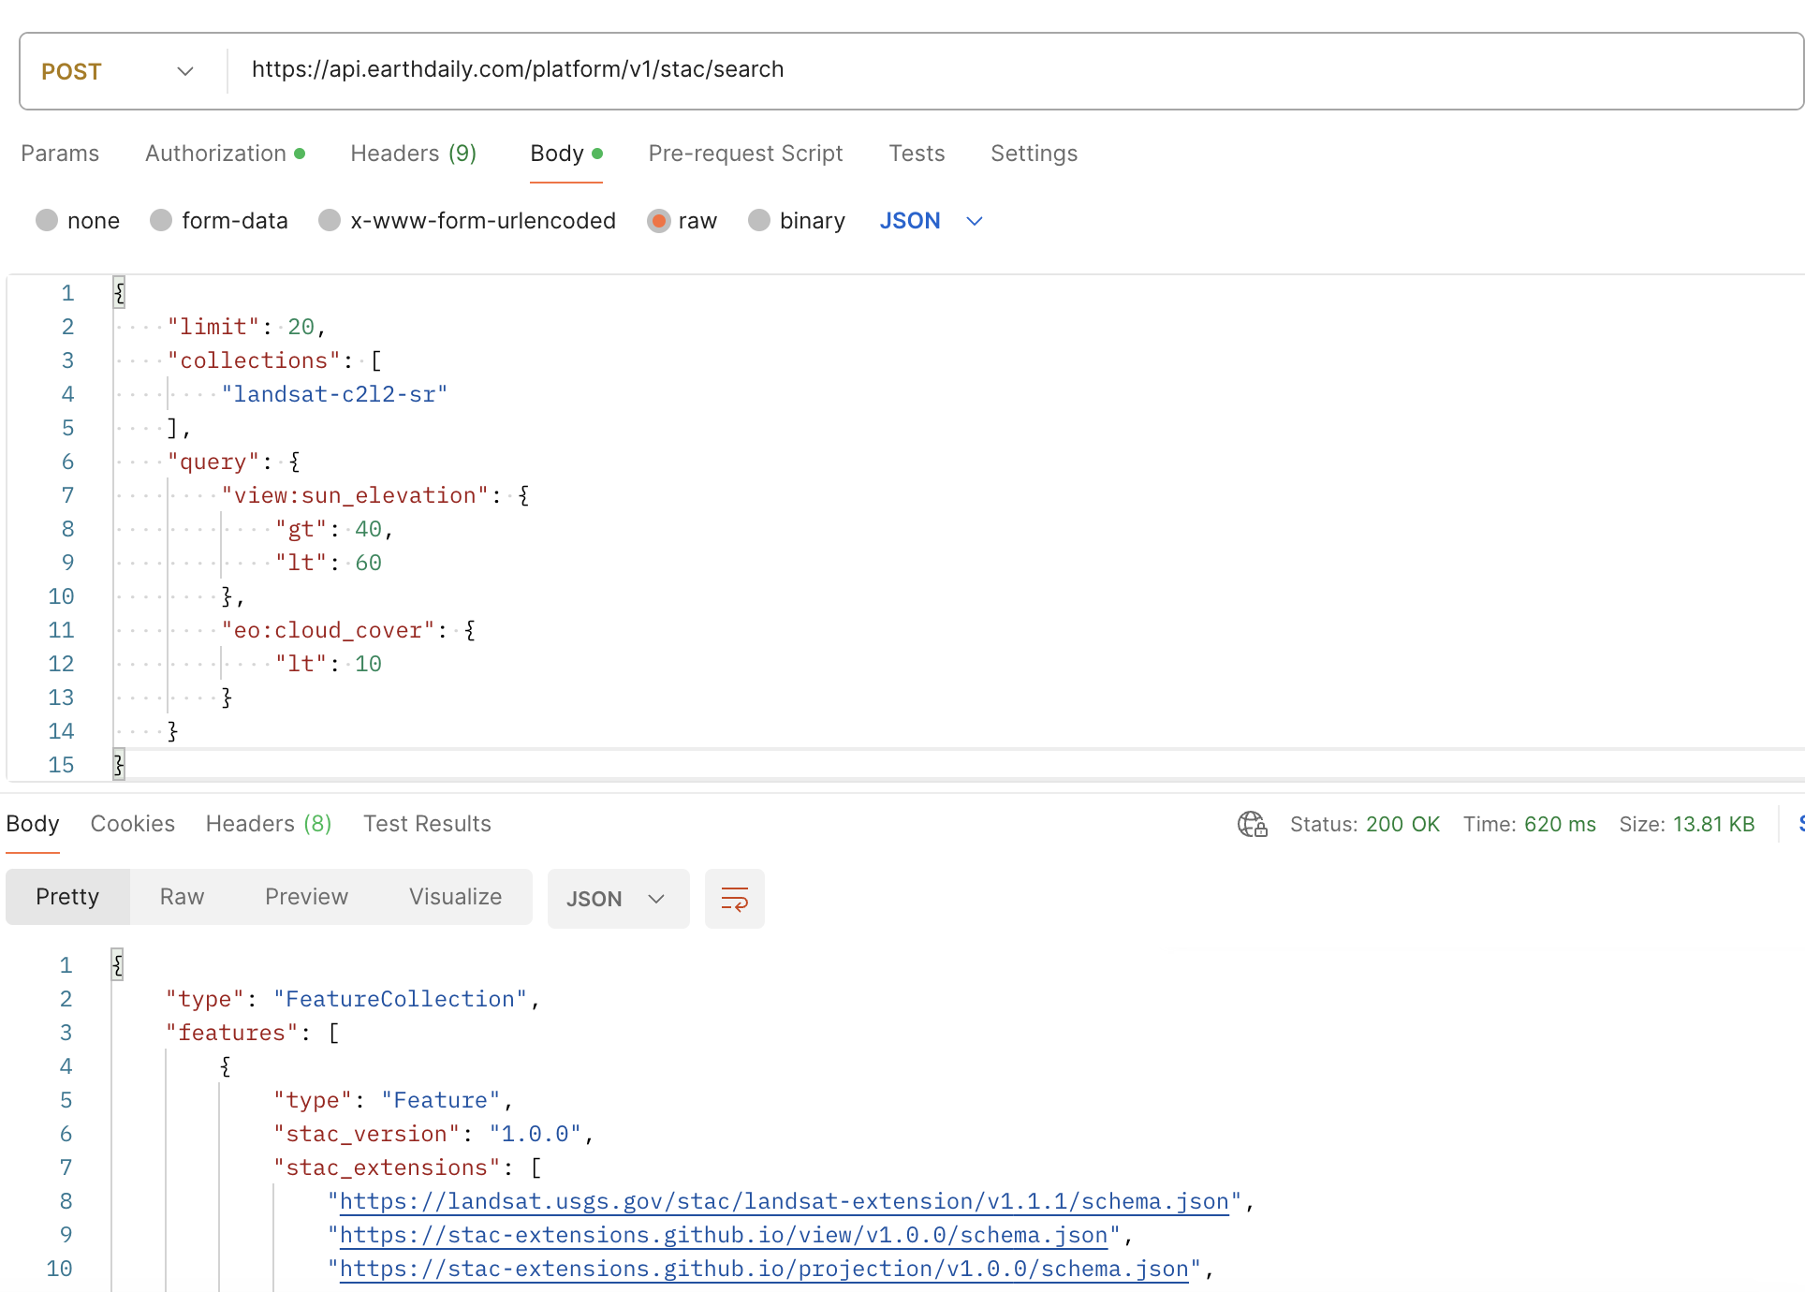Open the Test Results tab
Image resolution: width=1805 pixels, height=1292 pixels.
click(x=427, y=824)
